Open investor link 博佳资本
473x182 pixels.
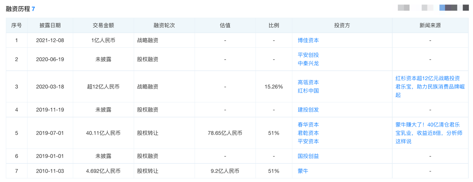(308, 40)
